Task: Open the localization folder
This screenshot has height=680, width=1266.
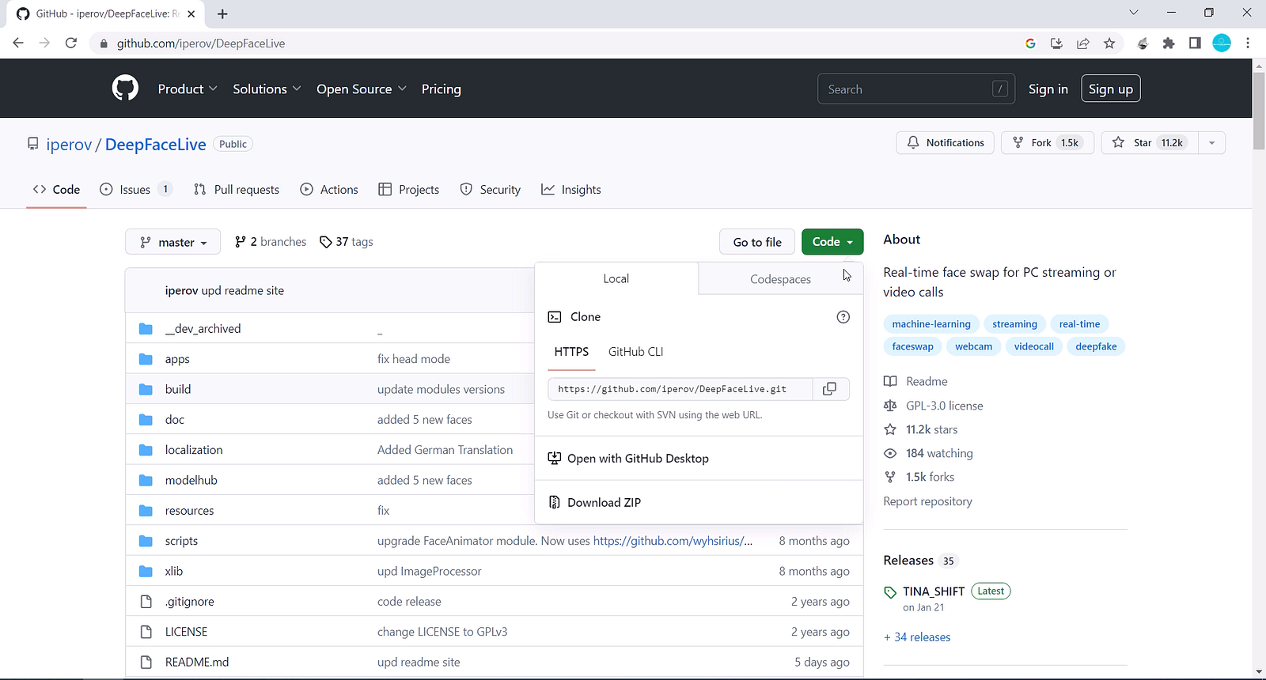Action: click(x=194, y=450)
